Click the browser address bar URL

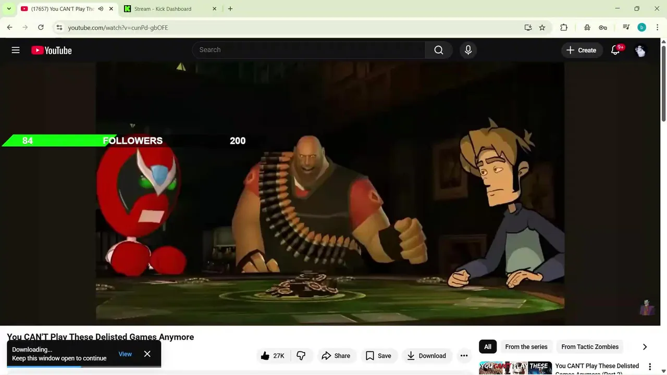tap(118, 28)
